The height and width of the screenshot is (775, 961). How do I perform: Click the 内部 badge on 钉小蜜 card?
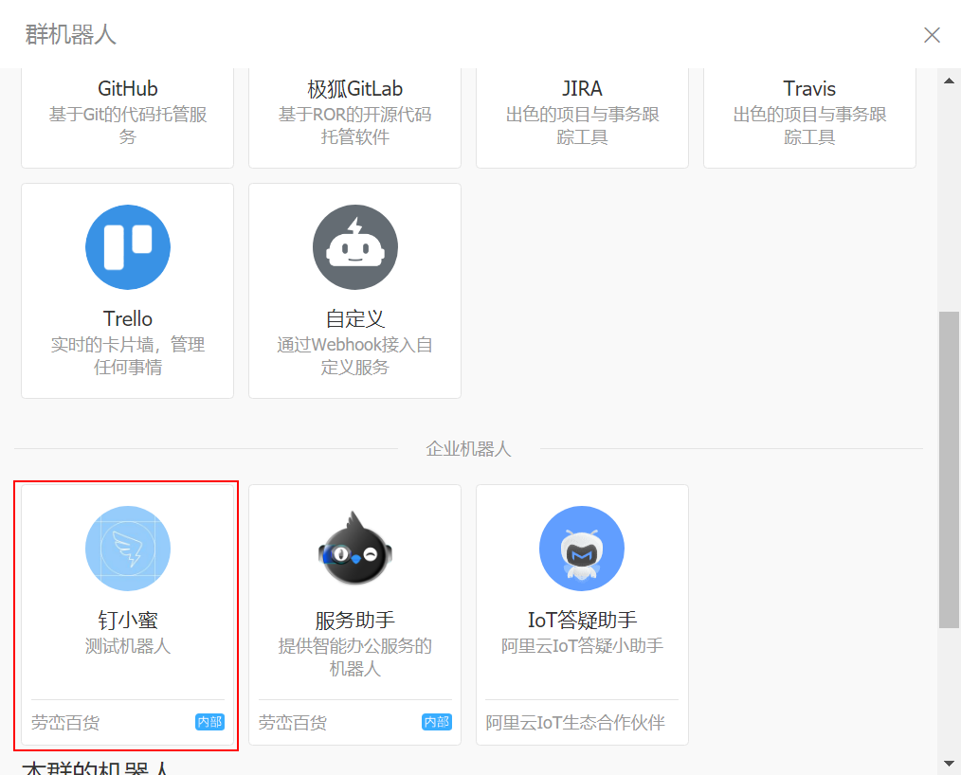(209, 722)
